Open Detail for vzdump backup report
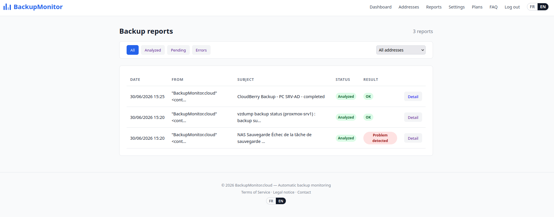The width and height of the screenshot is (554, 217). point(413,117)
